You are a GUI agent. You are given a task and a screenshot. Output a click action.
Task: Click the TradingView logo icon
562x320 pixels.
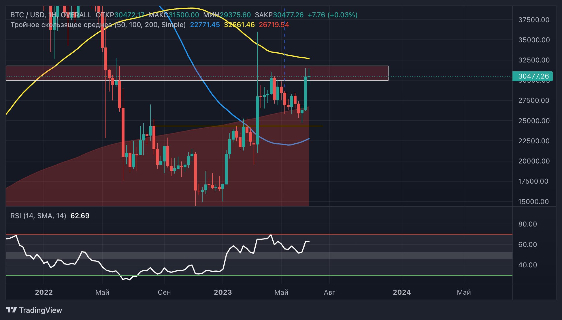pos(11,310)
